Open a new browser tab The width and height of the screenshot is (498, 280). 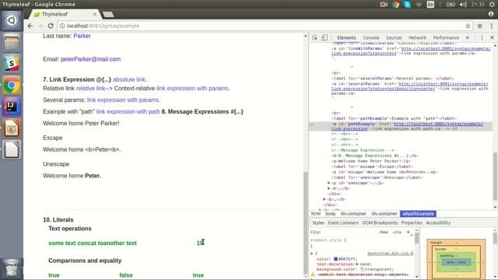[108, 14]
